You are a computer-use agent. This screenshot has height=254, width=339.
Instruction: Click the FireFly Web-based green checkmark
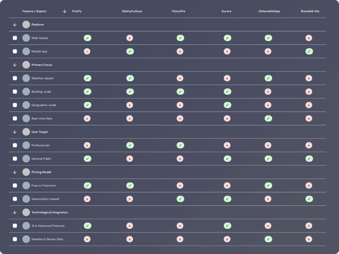pos(87,38)
